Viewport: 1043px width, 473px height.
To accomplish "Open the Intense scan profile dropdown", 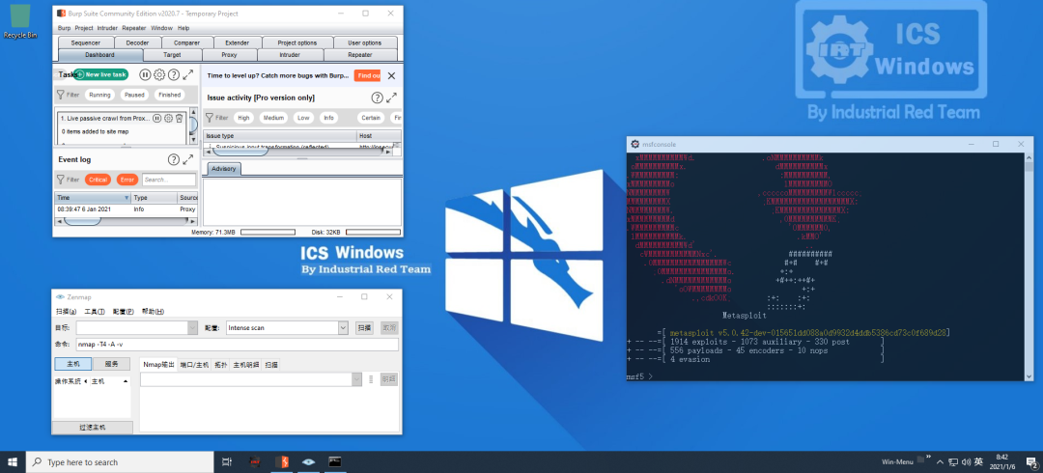I will (343, 328).
